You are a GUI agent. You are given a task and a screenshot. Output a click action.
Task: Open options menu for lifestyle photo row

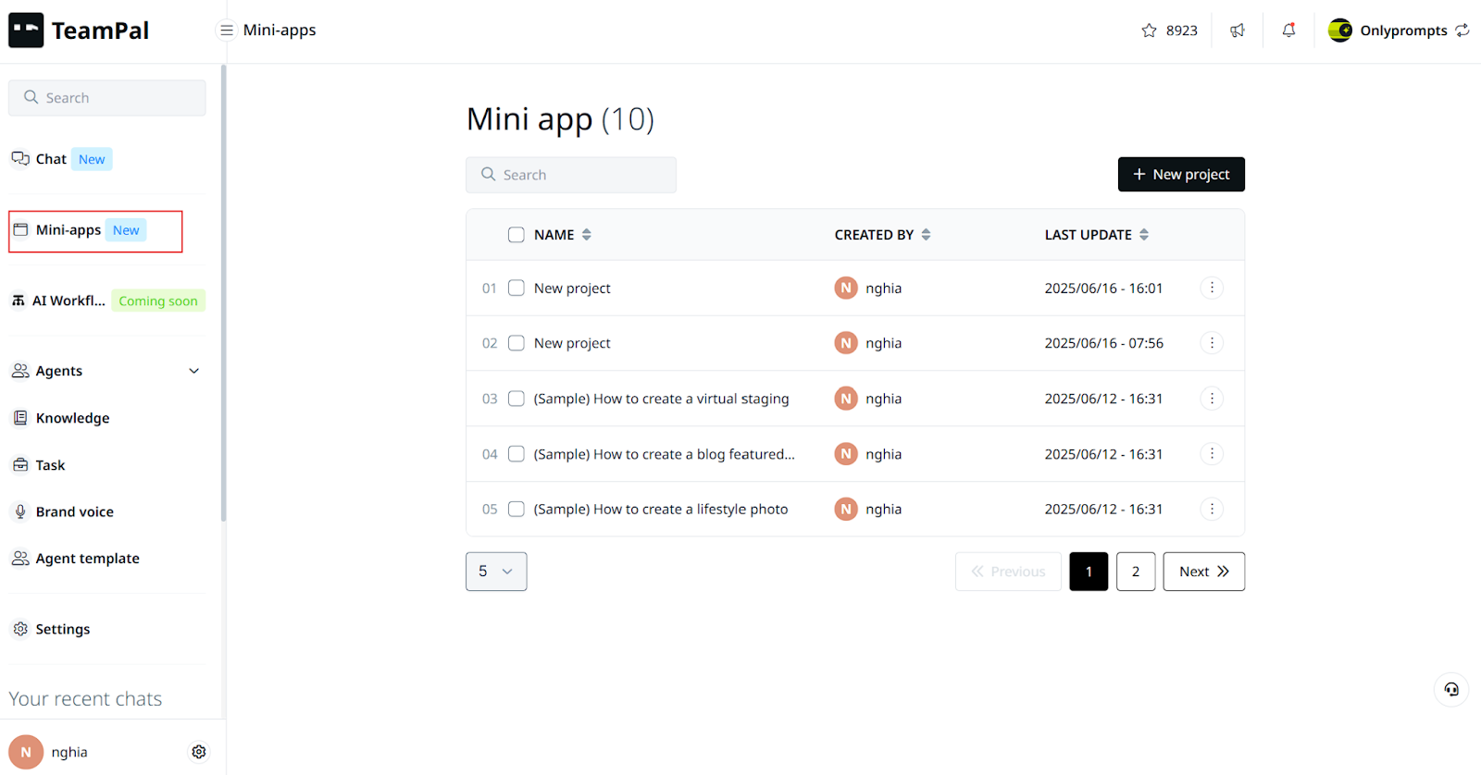[x=1212, y=509]
